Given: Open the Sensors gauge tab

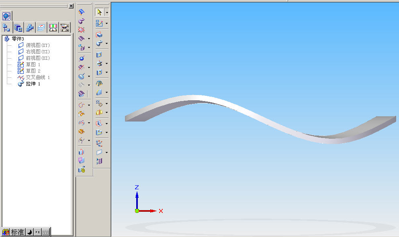Looking at the screenshot, I should (x=53, y=27).
